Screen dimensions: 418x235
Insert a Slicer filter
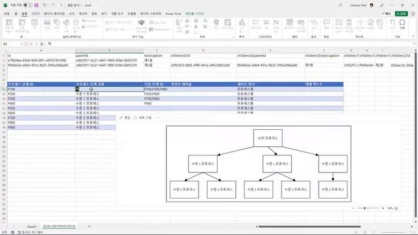tap(290, 24)
